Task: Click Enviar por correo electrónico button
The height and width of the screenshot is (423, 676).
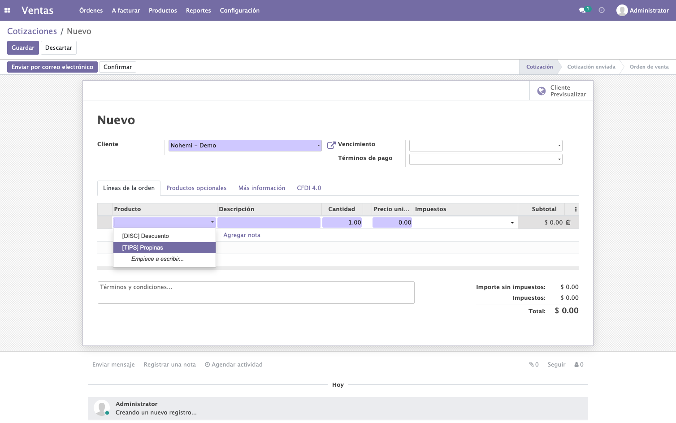Action: [52, 67]
